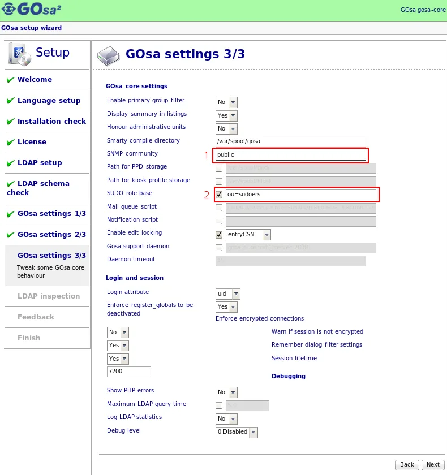447x475 pixels.
Task: Enable the Maximum LDAP query time checkbox
Action: [x=219, y=405]
